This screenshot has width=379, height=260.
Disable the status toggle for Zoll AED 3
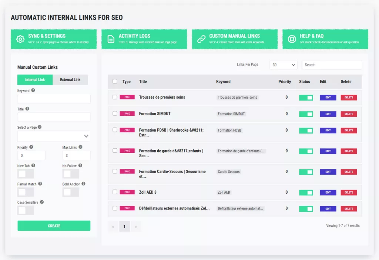pyautogui.click(x=306, y=192)
